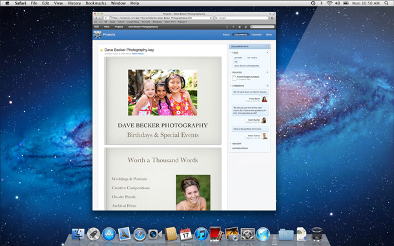Click the download arrow in wiki toolbar
The height and width of the screenshot is (246, 394).
point(227,26)
